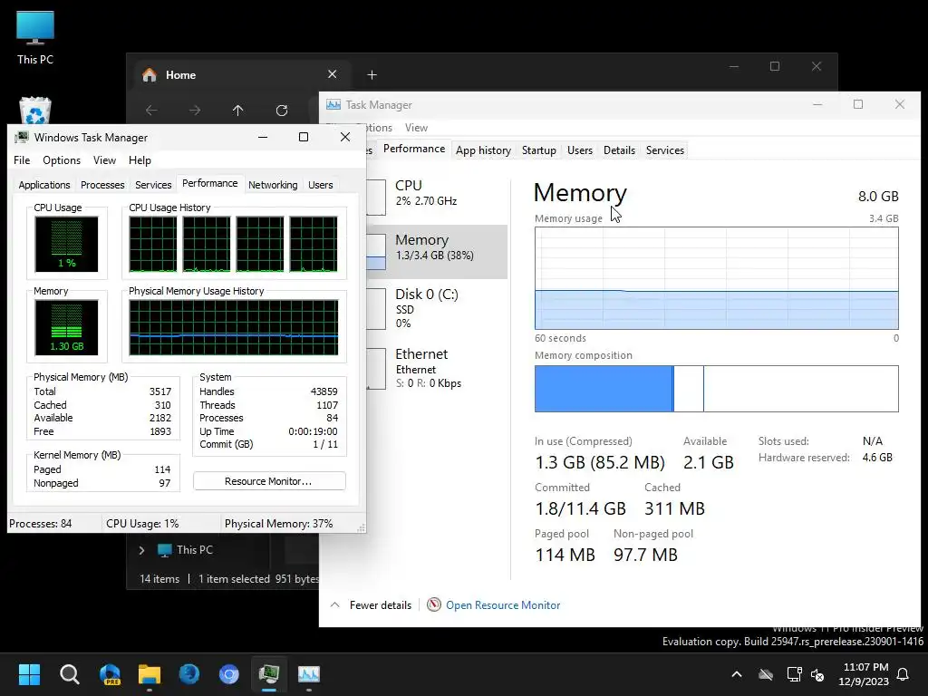The image size is (928, 696).
Task: Switch to Networking tab
Action: pyautogui.click(x=273, y=185)
